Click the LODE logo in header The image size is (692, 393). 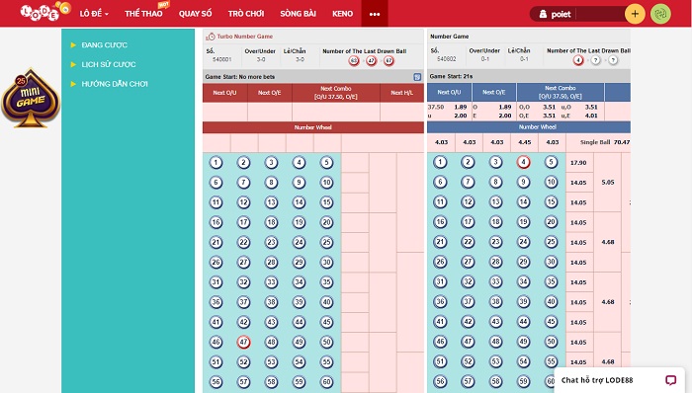tap(45, 12)
